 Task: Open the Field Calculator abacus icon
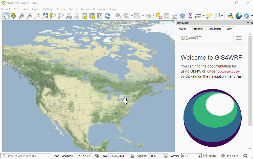click(175, 16)
